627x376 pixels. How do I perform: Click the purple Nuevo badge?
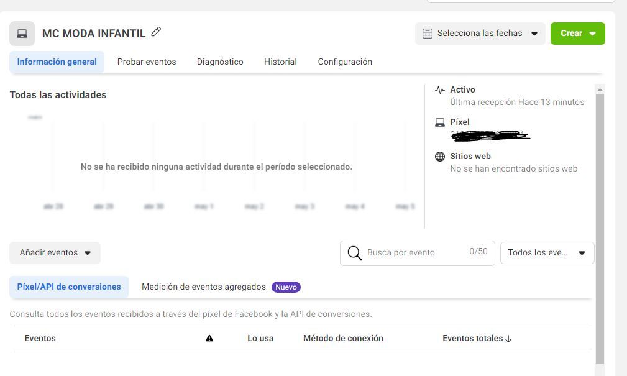[x=286, y=287]
